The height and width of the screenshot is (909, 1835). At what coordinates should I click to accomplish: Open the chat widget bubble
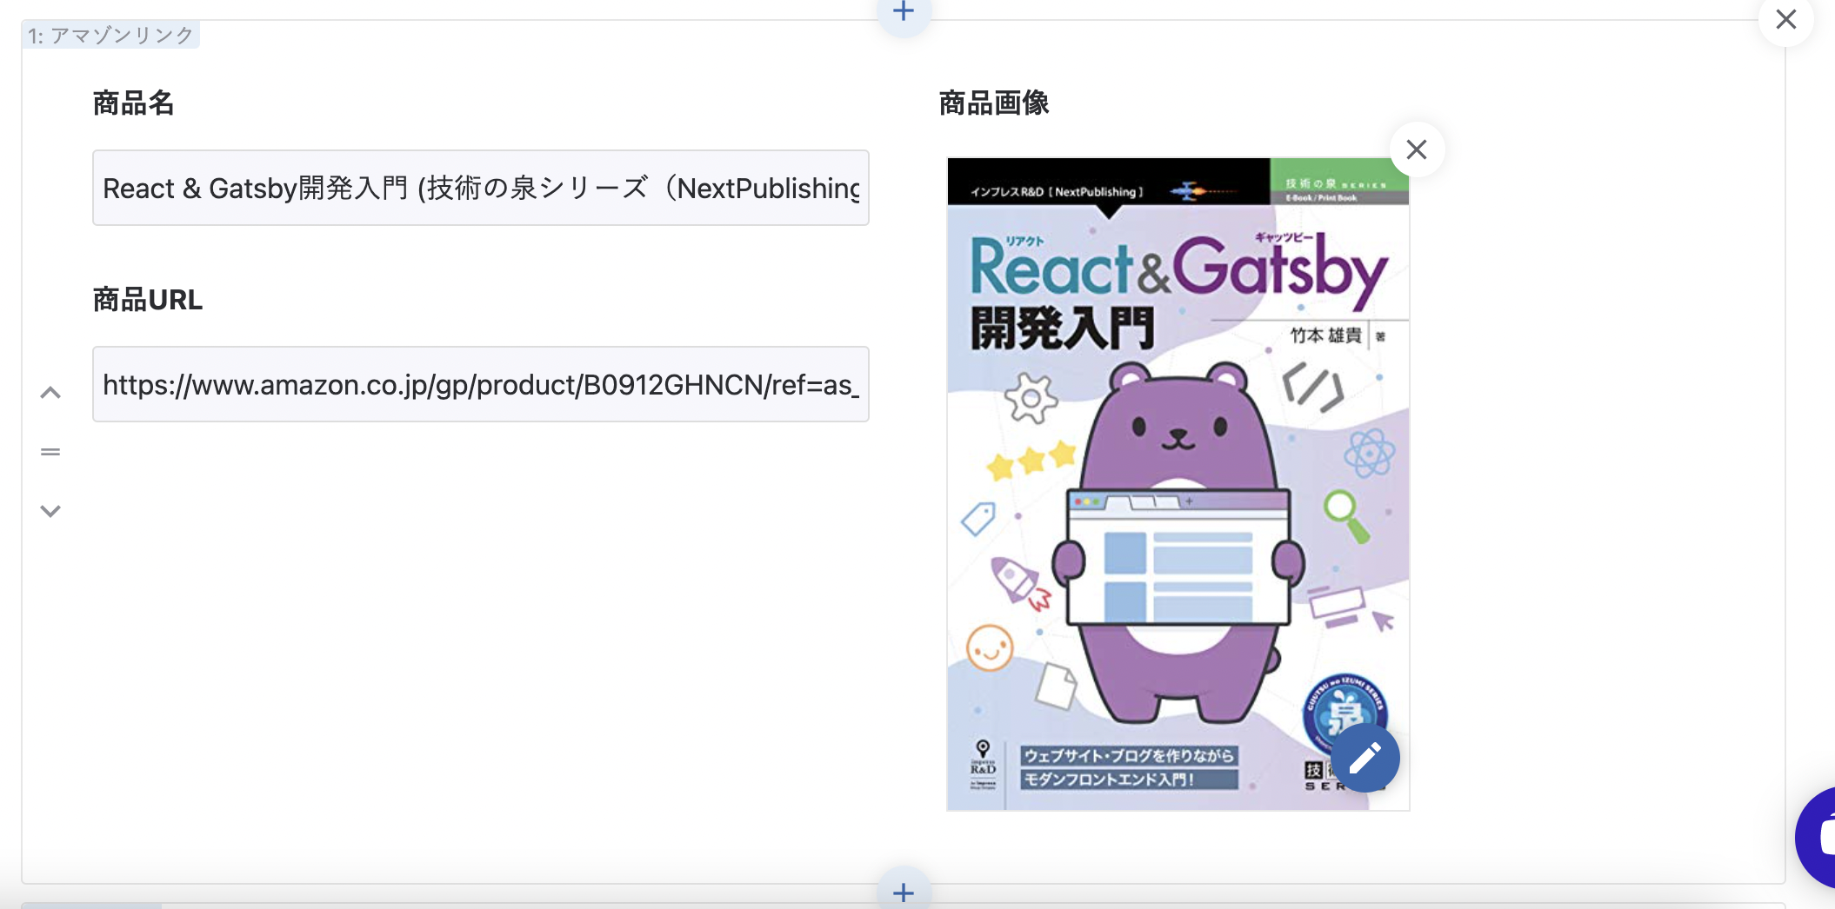(x=1819, y=837)
